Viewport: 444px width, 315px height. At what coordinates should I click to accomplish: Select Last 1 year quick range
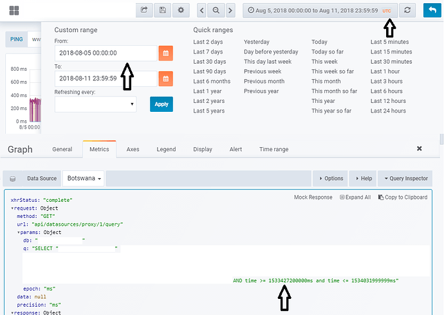click(207, 91)
